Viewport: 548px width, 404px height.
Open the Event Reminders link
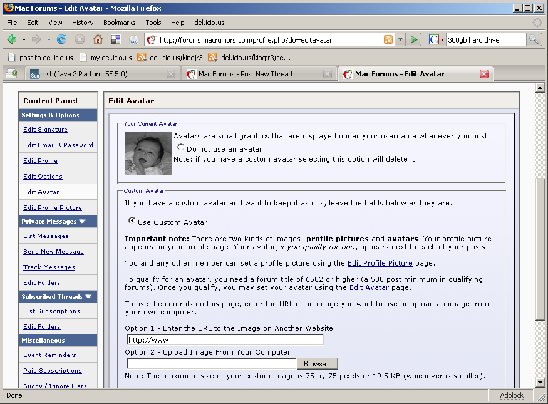tap(49, 355)
